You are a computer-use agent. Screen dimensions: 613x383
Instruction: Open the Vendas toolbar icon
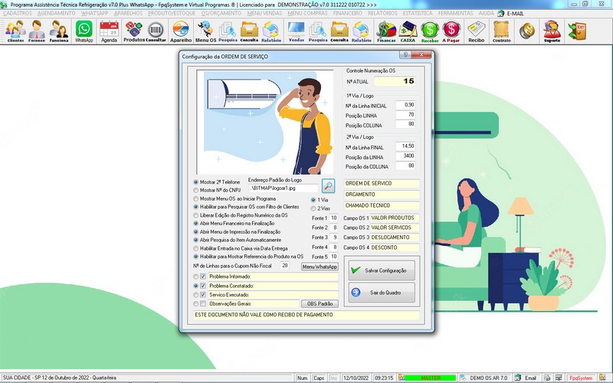296,31
